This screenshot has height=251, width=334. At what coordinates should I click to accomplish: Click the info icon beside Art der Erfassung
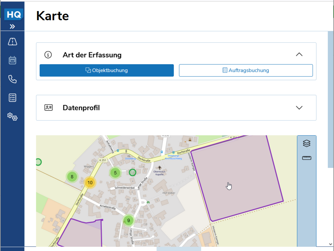pos(48,55)
